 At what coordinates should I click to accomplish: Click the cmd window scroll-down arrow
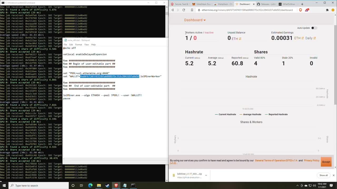166,180
